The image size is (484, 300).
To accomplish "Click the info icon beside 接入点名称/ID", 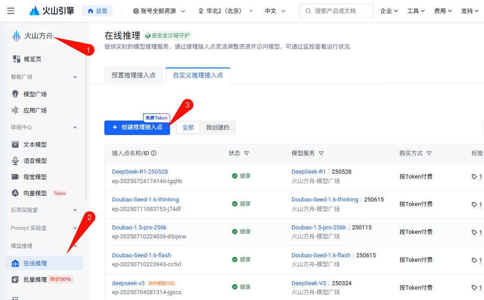I will coord(154,153).
